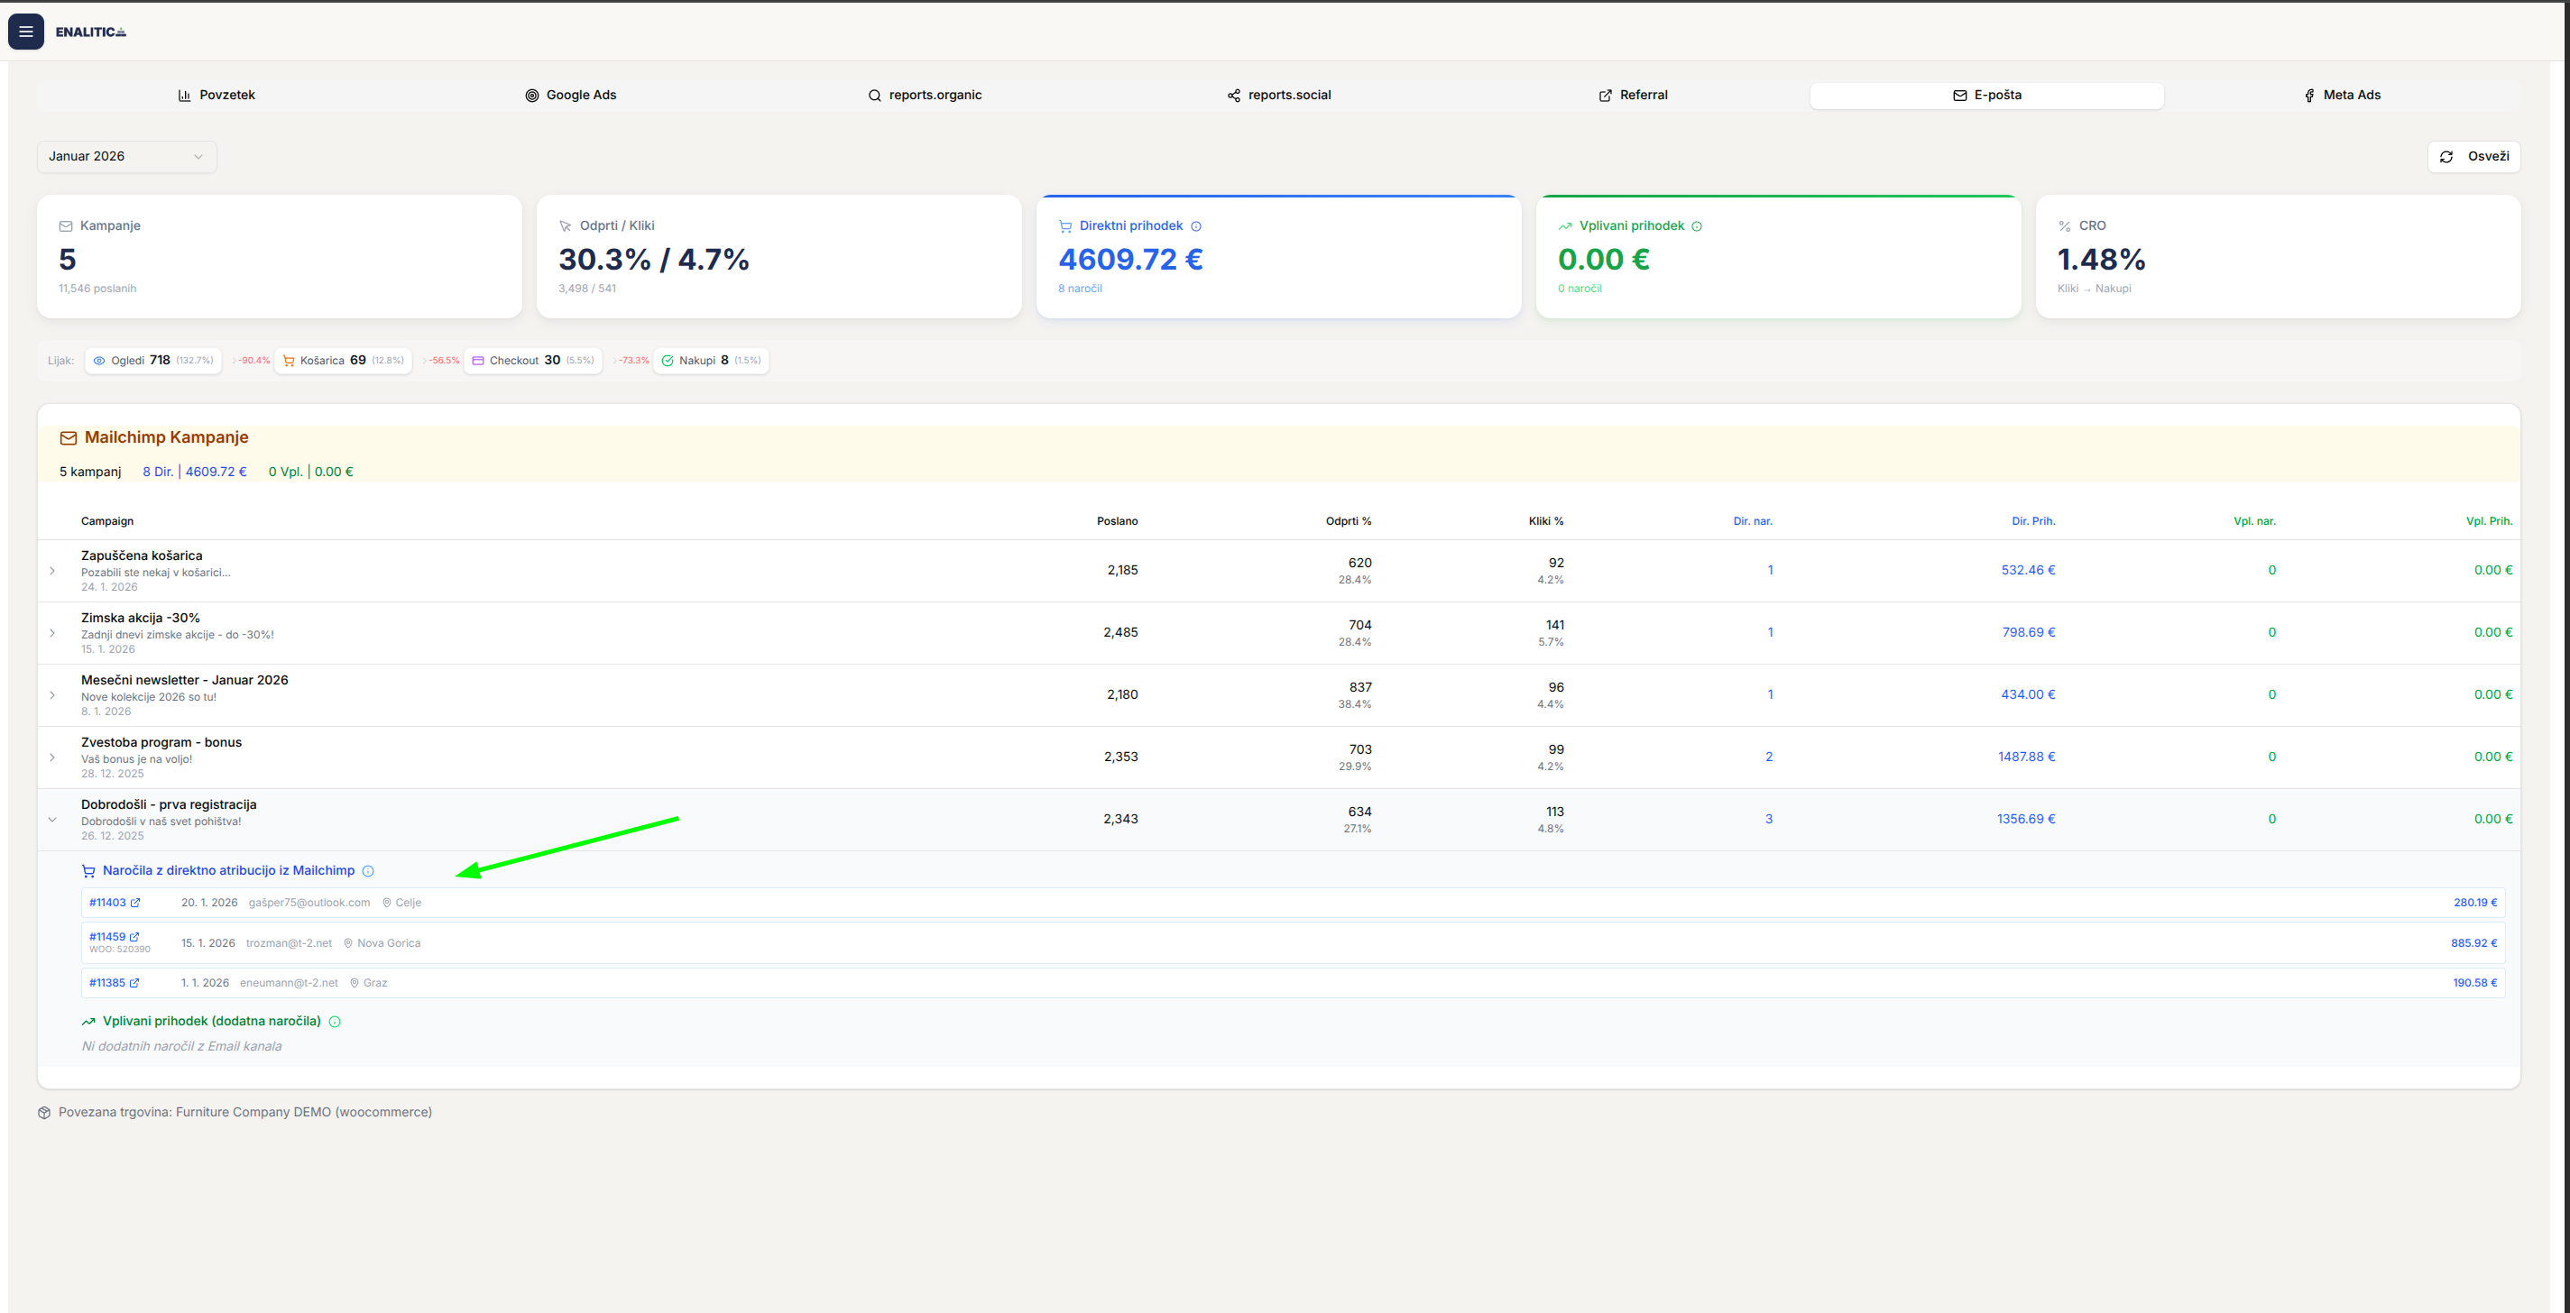
Task: Collapse the Dobrodošli - prva registracija row
Action: click(52, 820)
